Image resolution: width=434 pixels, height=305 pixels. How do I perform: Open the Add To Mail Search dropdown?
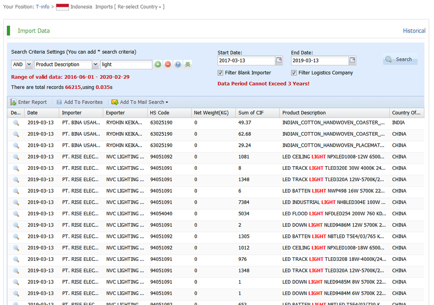click(x=140, y=102)
